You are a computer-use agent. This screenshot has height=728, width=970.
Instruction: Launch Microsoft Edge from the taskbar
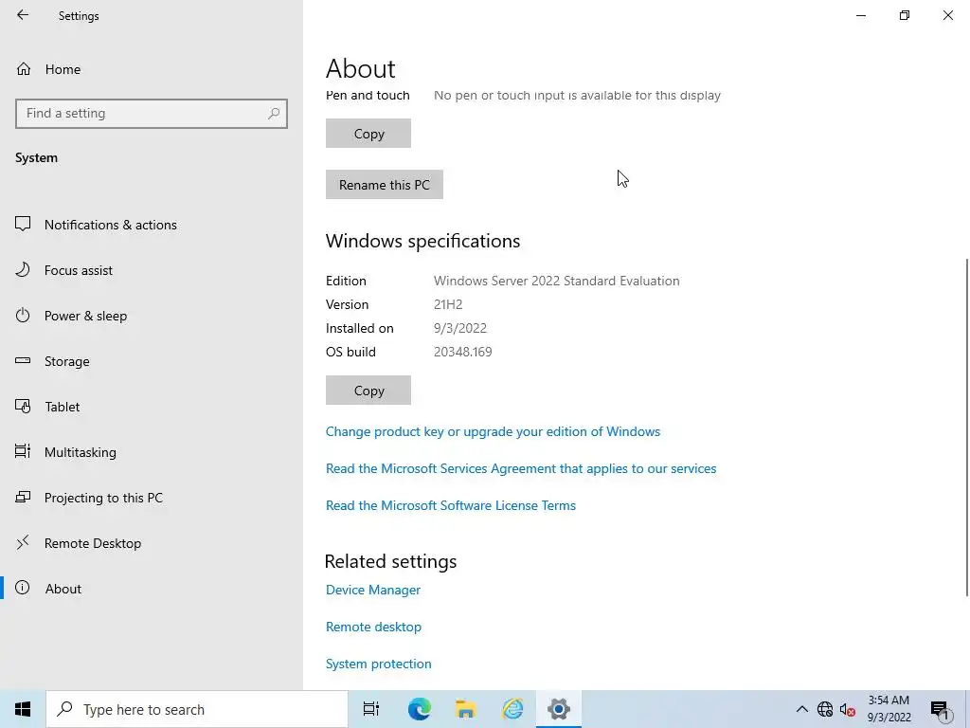419,709
